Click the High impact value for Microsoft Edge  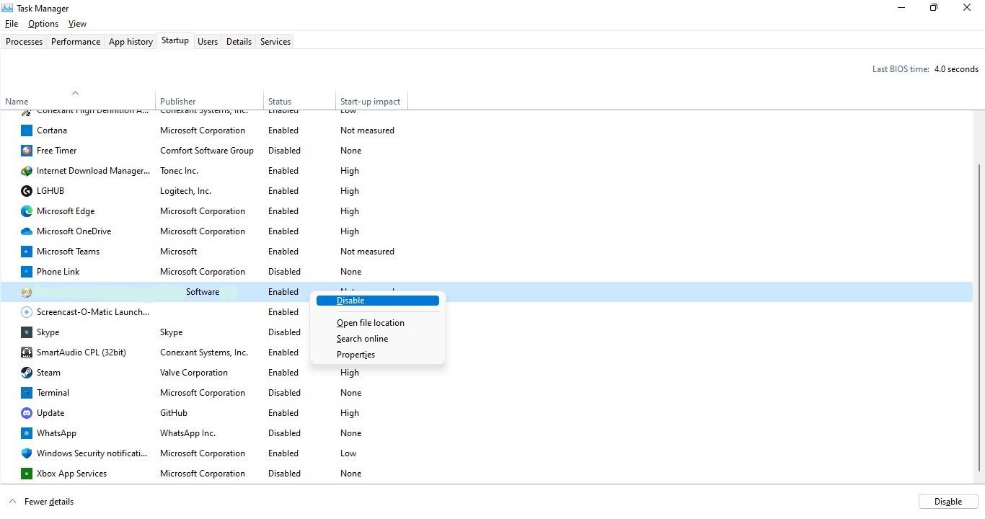pos(350,211)
